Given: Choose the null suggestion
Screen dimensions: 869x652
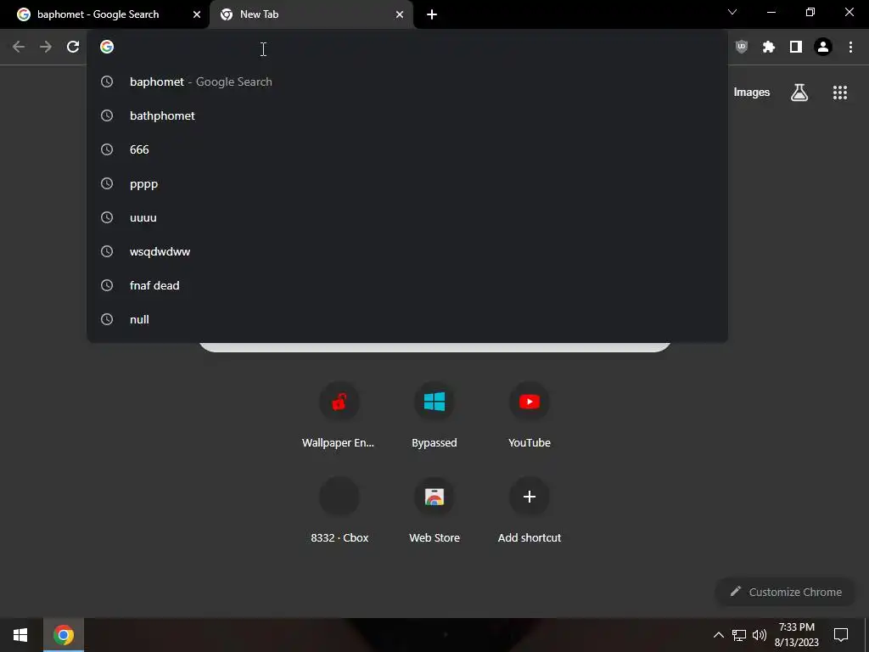Looking at the screenshot, I should (407, 320).
